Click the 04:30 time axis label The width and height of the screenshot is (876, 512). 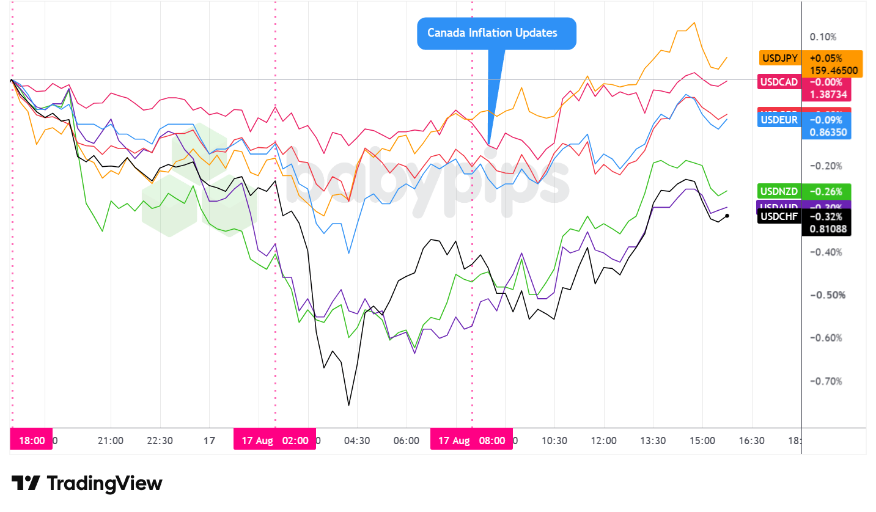(x=357, y=441)
